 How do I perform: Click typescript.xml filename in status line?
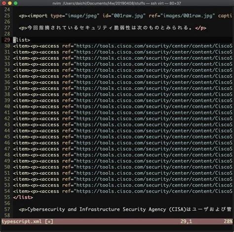point(22,222)
